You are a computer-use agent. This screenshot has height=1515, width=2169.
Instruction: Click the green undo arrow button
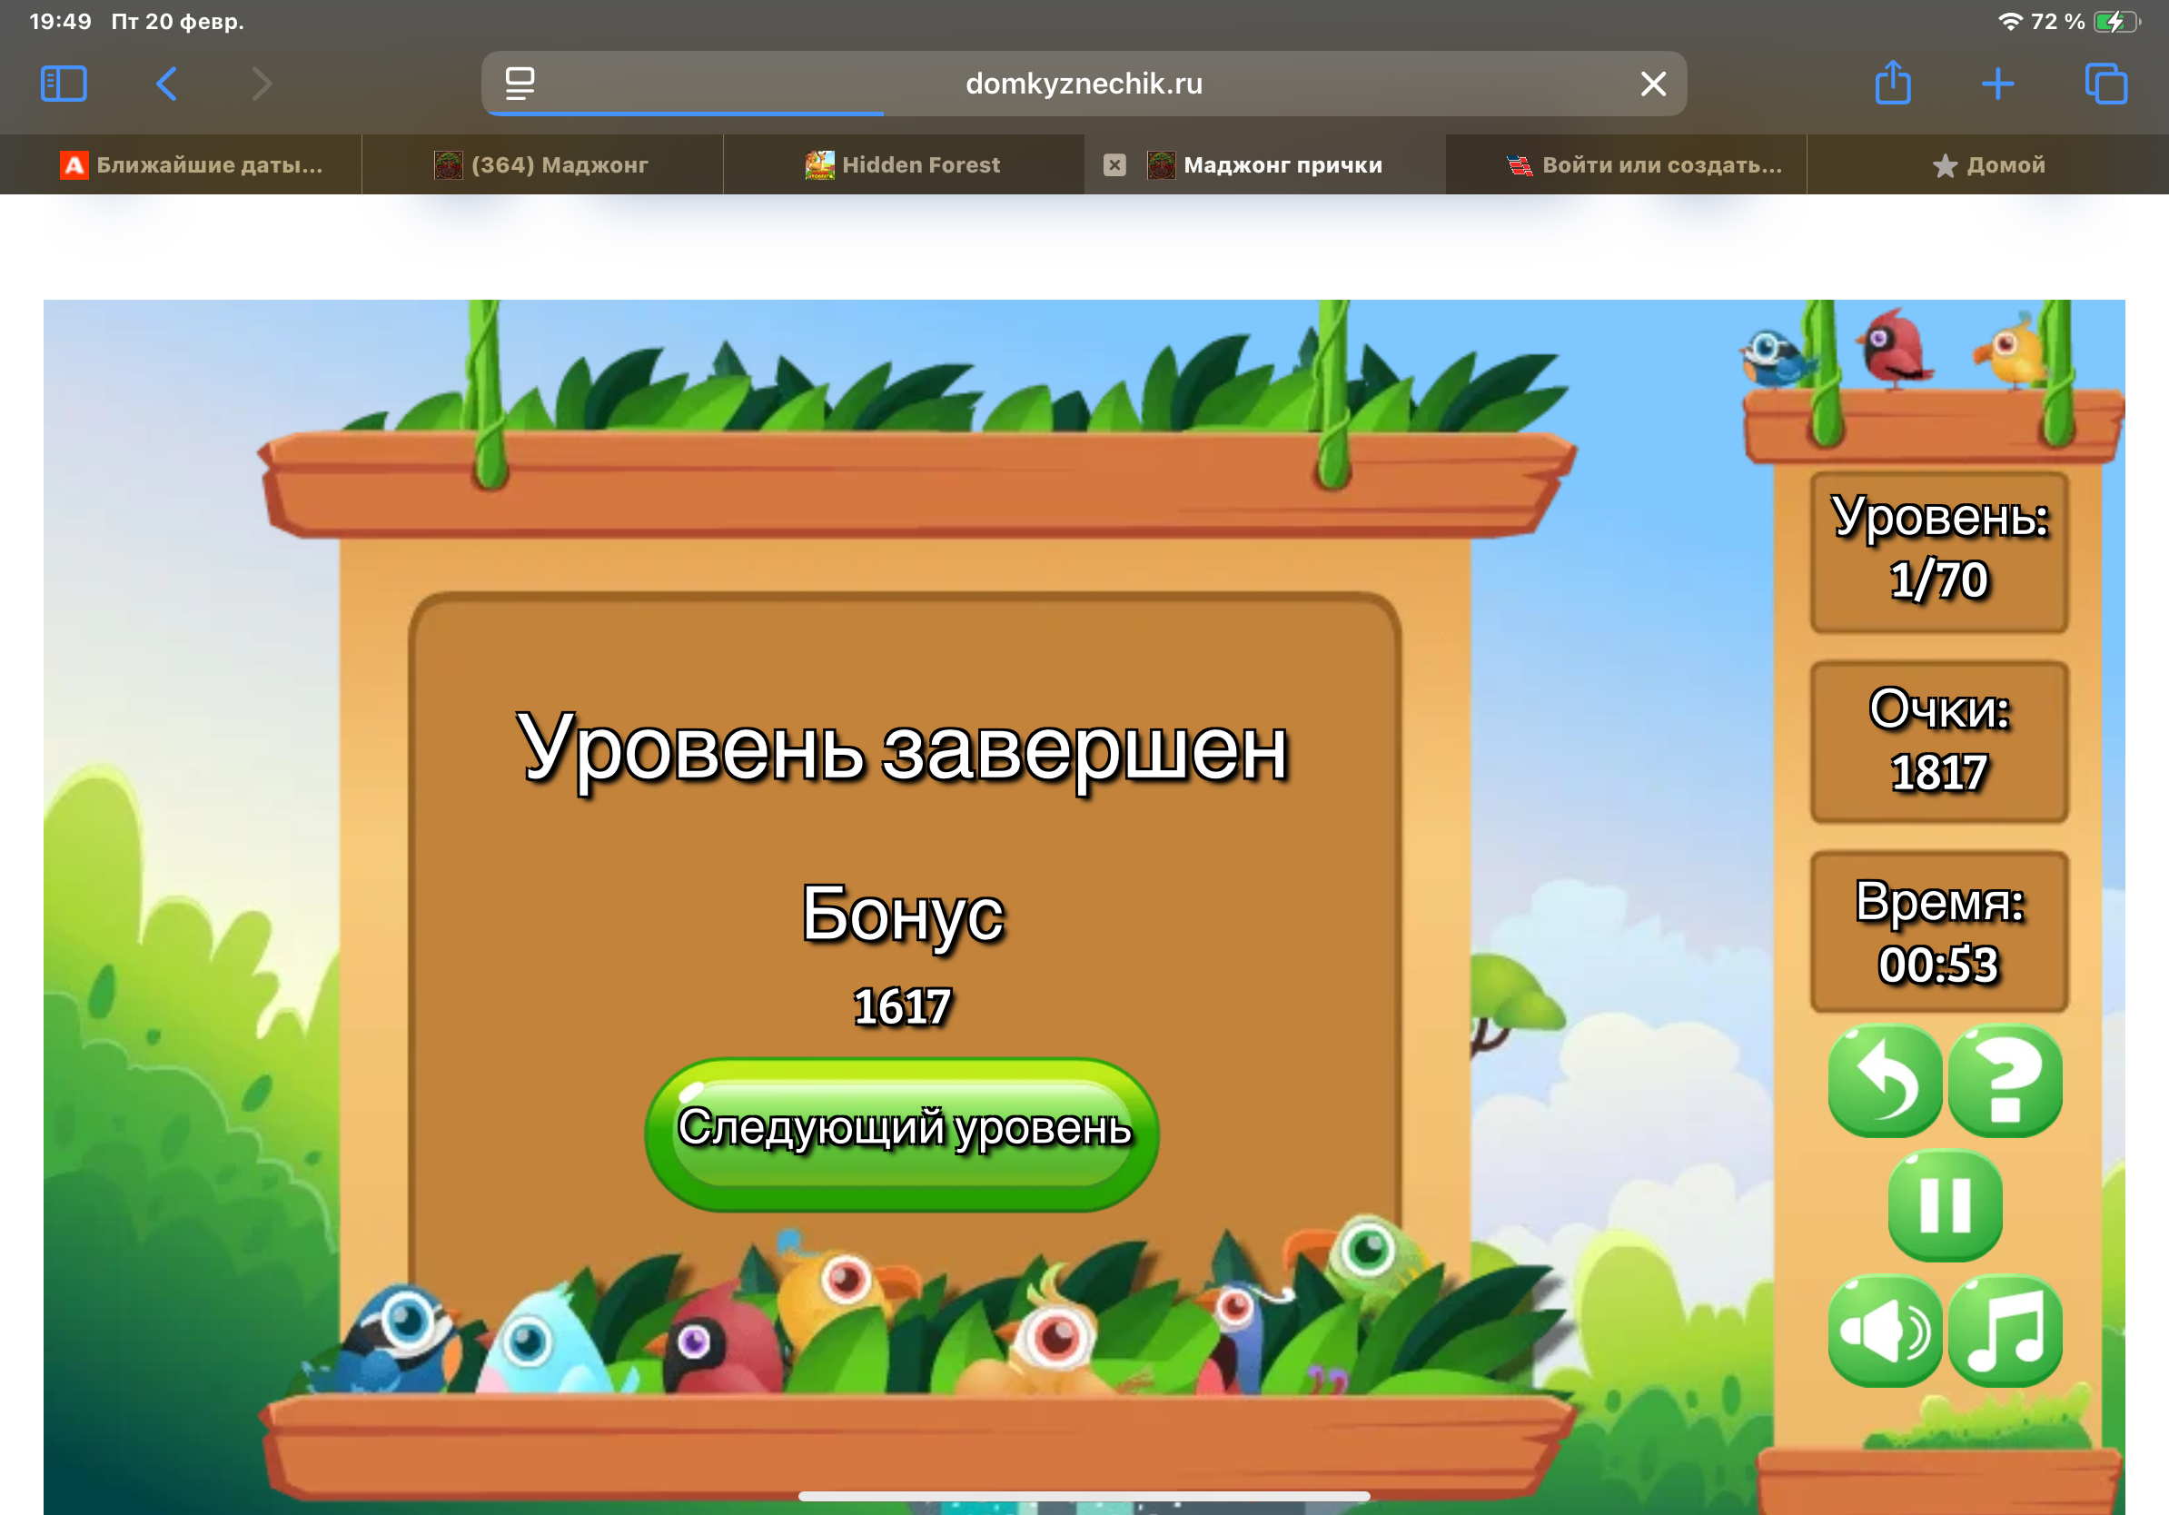[1884, 1081]
